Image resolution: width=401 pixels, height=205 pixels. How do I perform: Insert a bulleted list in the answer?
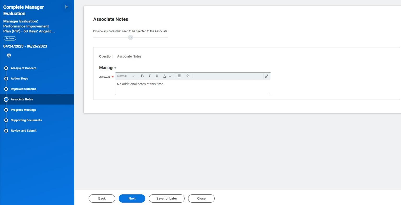(179, 76)
